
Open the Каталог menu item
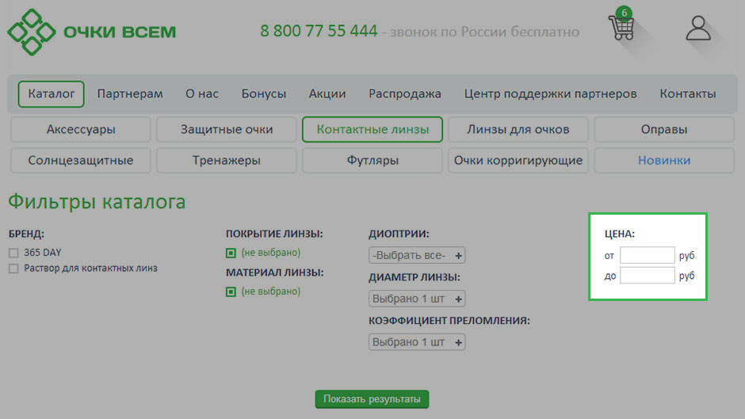(x=51, y=93)
